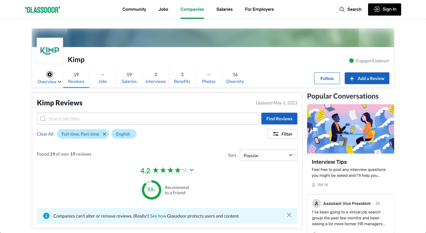Click the search magnifier icon in header
426x233 pixels.
[x=342, y=9]
